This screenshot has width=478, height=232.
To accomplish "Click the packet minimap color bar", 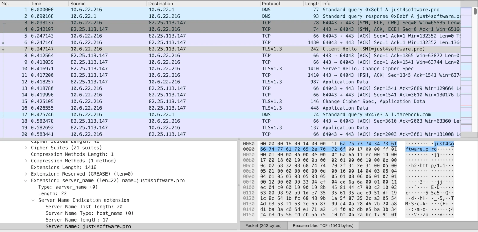I will 466,69.
